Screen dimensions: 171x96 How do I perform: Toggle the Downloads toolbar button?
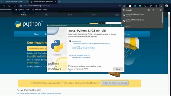pyautogui.click(x=161, y=6)
